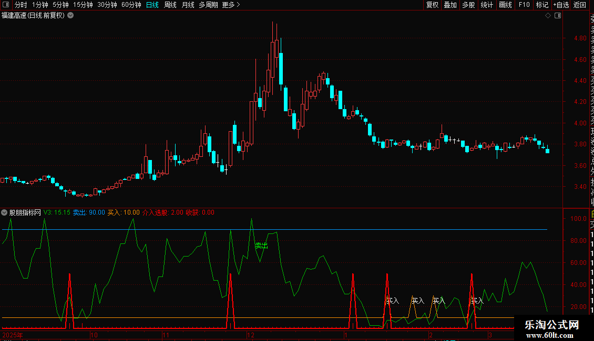
Task: Switch to 月线 monthly chart
Action: tap(188, 5)
